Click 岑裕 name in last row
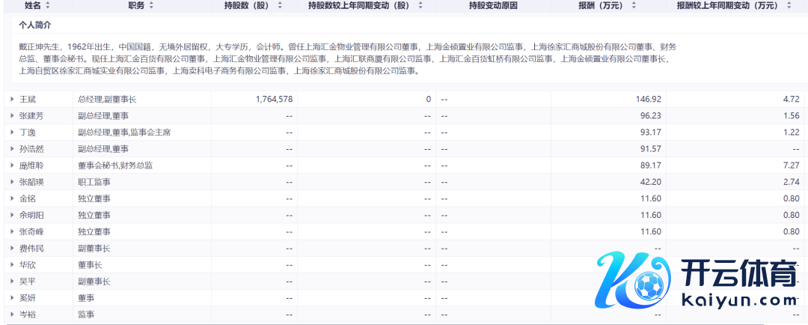Viewport: 808px width, 325px height. tap(27, 315)
